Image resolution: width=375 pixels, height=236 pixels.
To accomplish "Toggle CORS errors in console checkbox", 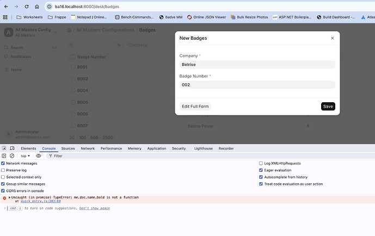I will tap(3, 191).
